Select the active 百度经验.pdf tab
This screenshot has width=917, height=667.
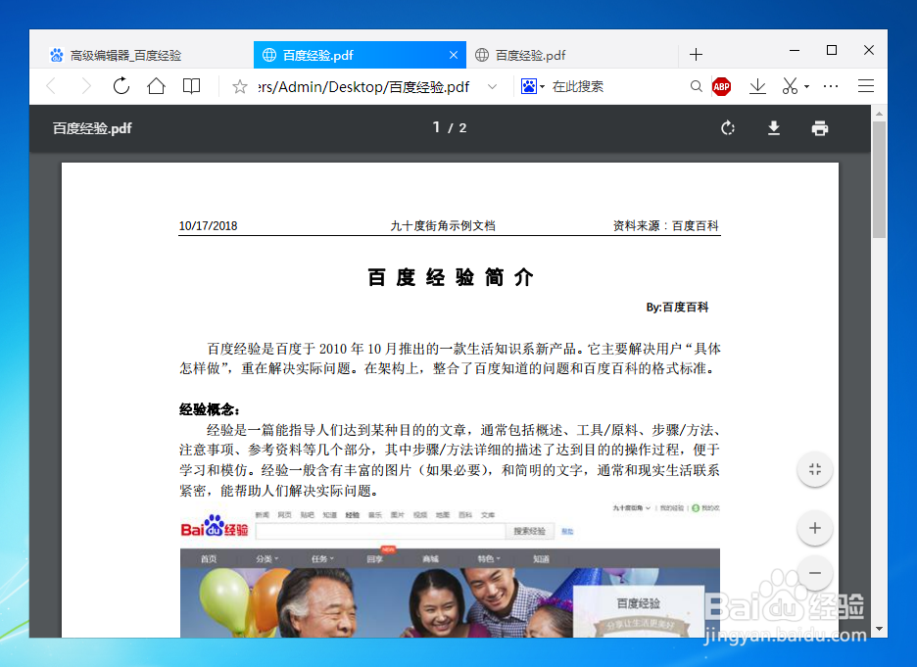tap(360, 55)
